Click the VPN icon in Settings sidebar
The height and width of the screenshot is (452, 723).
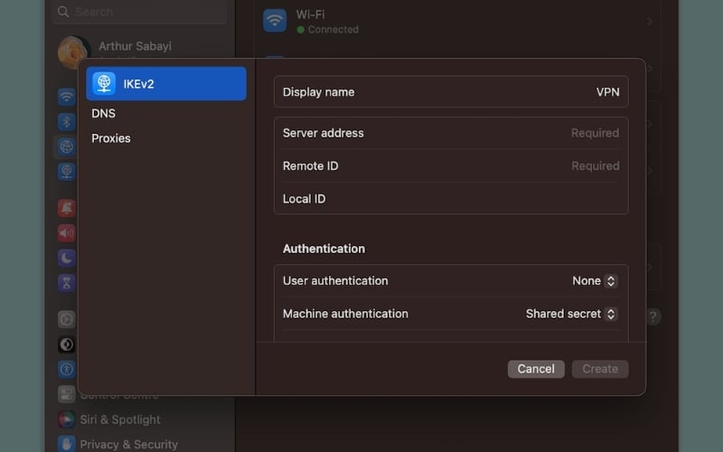click(66, 172)
